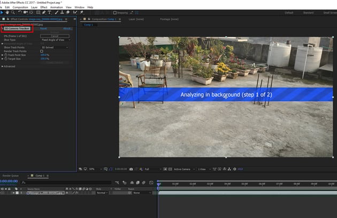Toggle the fast previews icon
337x218 pixels.
[219, 169]
